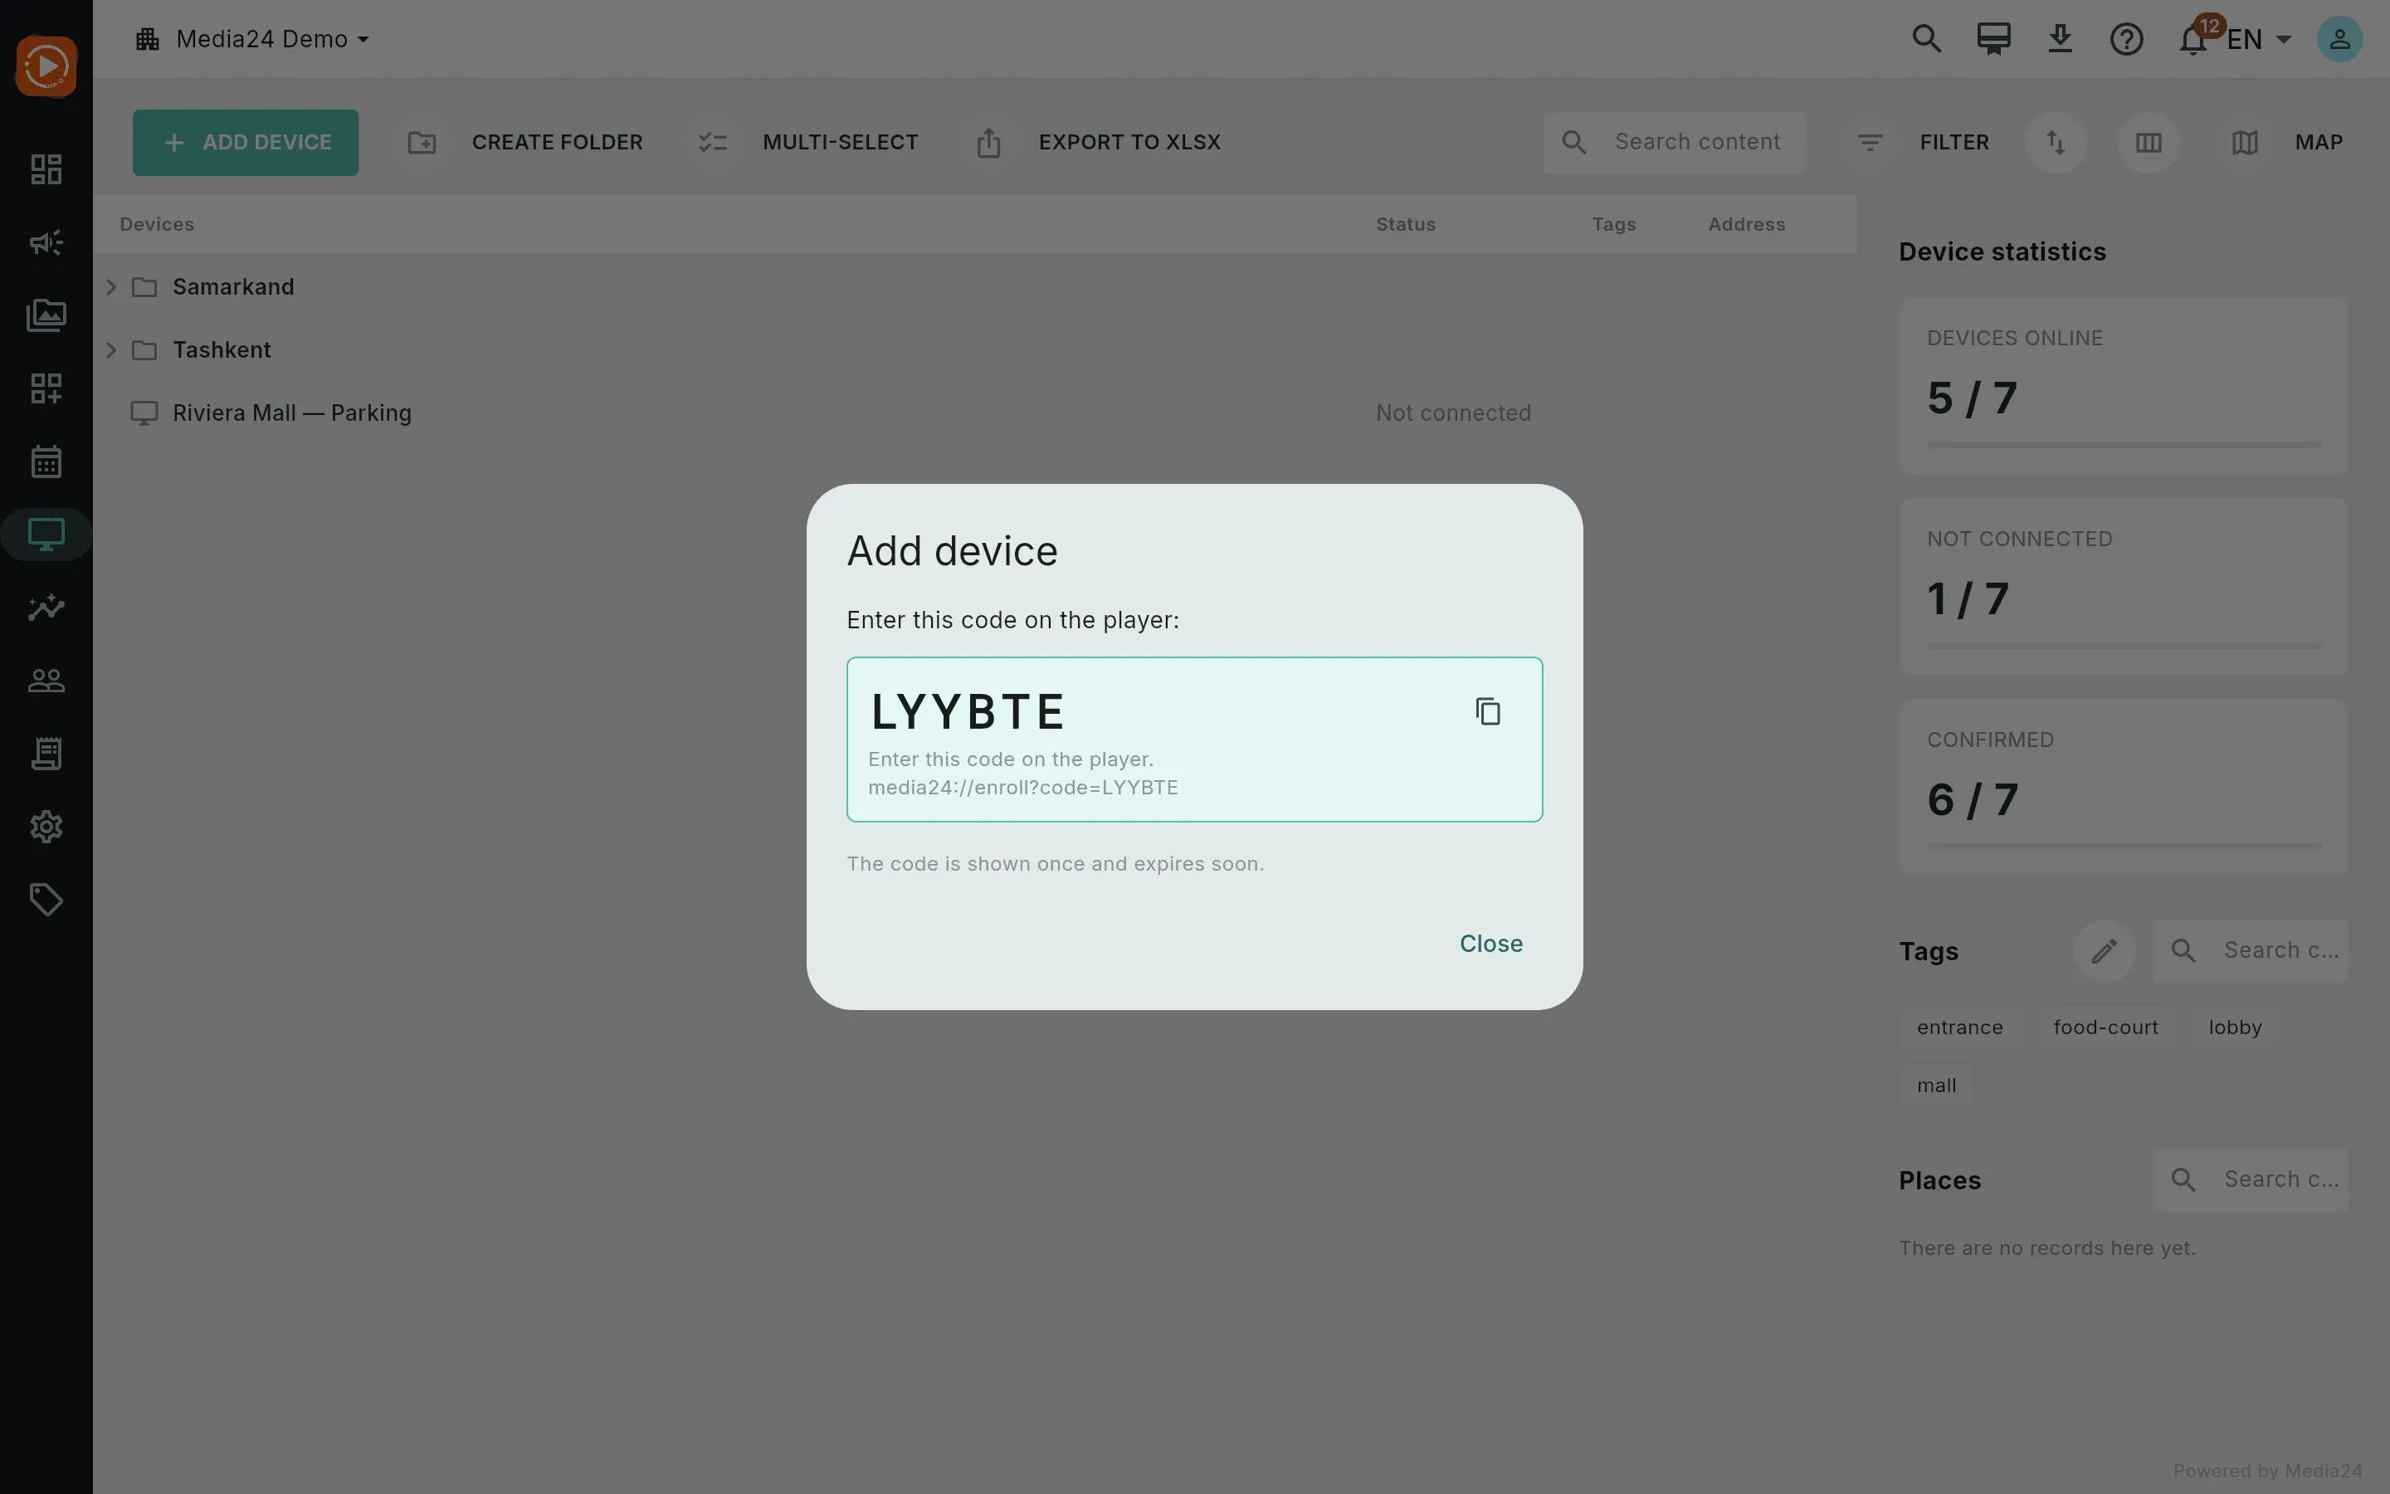
Task: Click the Tags column header
Action: coord(1614,224)
